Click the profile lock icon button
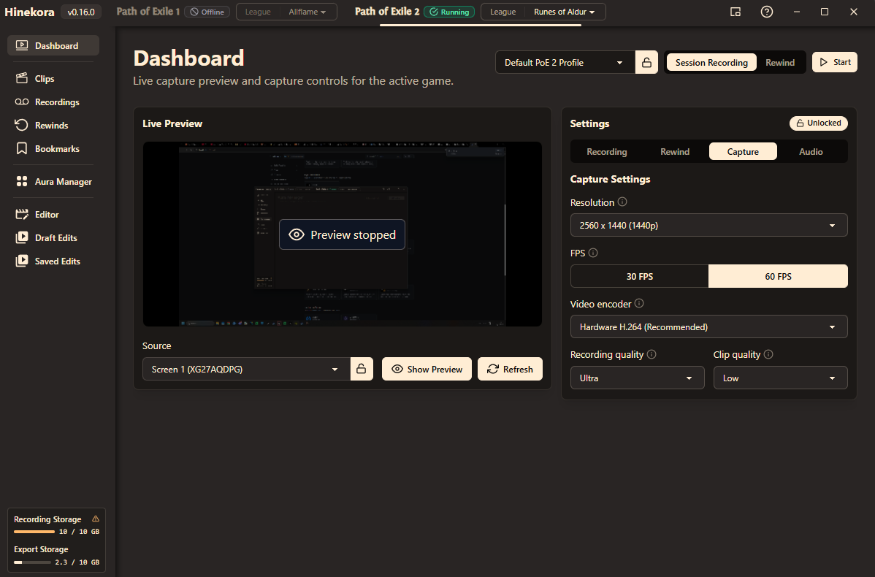 coord(647,63)
